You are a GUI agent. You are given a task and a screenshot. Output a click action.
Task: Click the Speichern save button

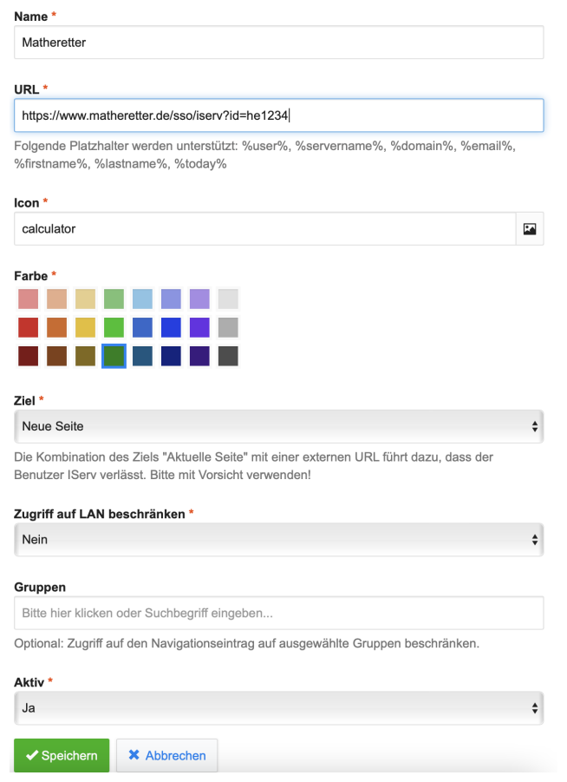pyautogui.click(x=62, y=755)
